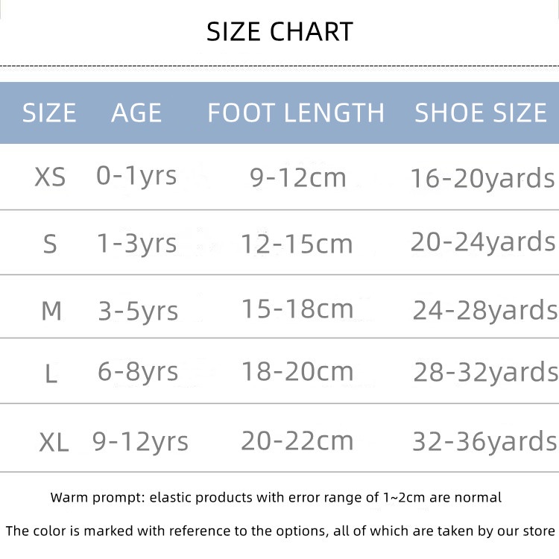
Task: Click the 9-12cm foot length cell
Action: (x=298, y=177)
